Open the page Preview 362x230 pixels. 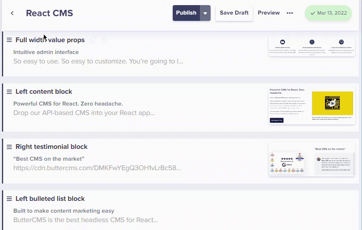tap(269, 13)
